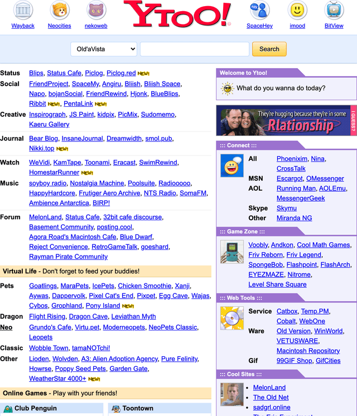The height and width of the screenshot is (416, 357).
Task: Click the Toontown heading
Action: [138, 408]
